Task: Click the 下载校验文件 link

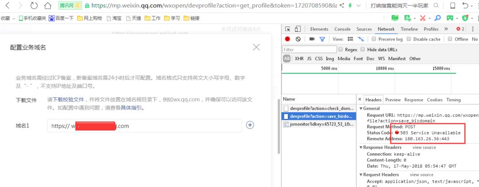Action: coord(69,99)
